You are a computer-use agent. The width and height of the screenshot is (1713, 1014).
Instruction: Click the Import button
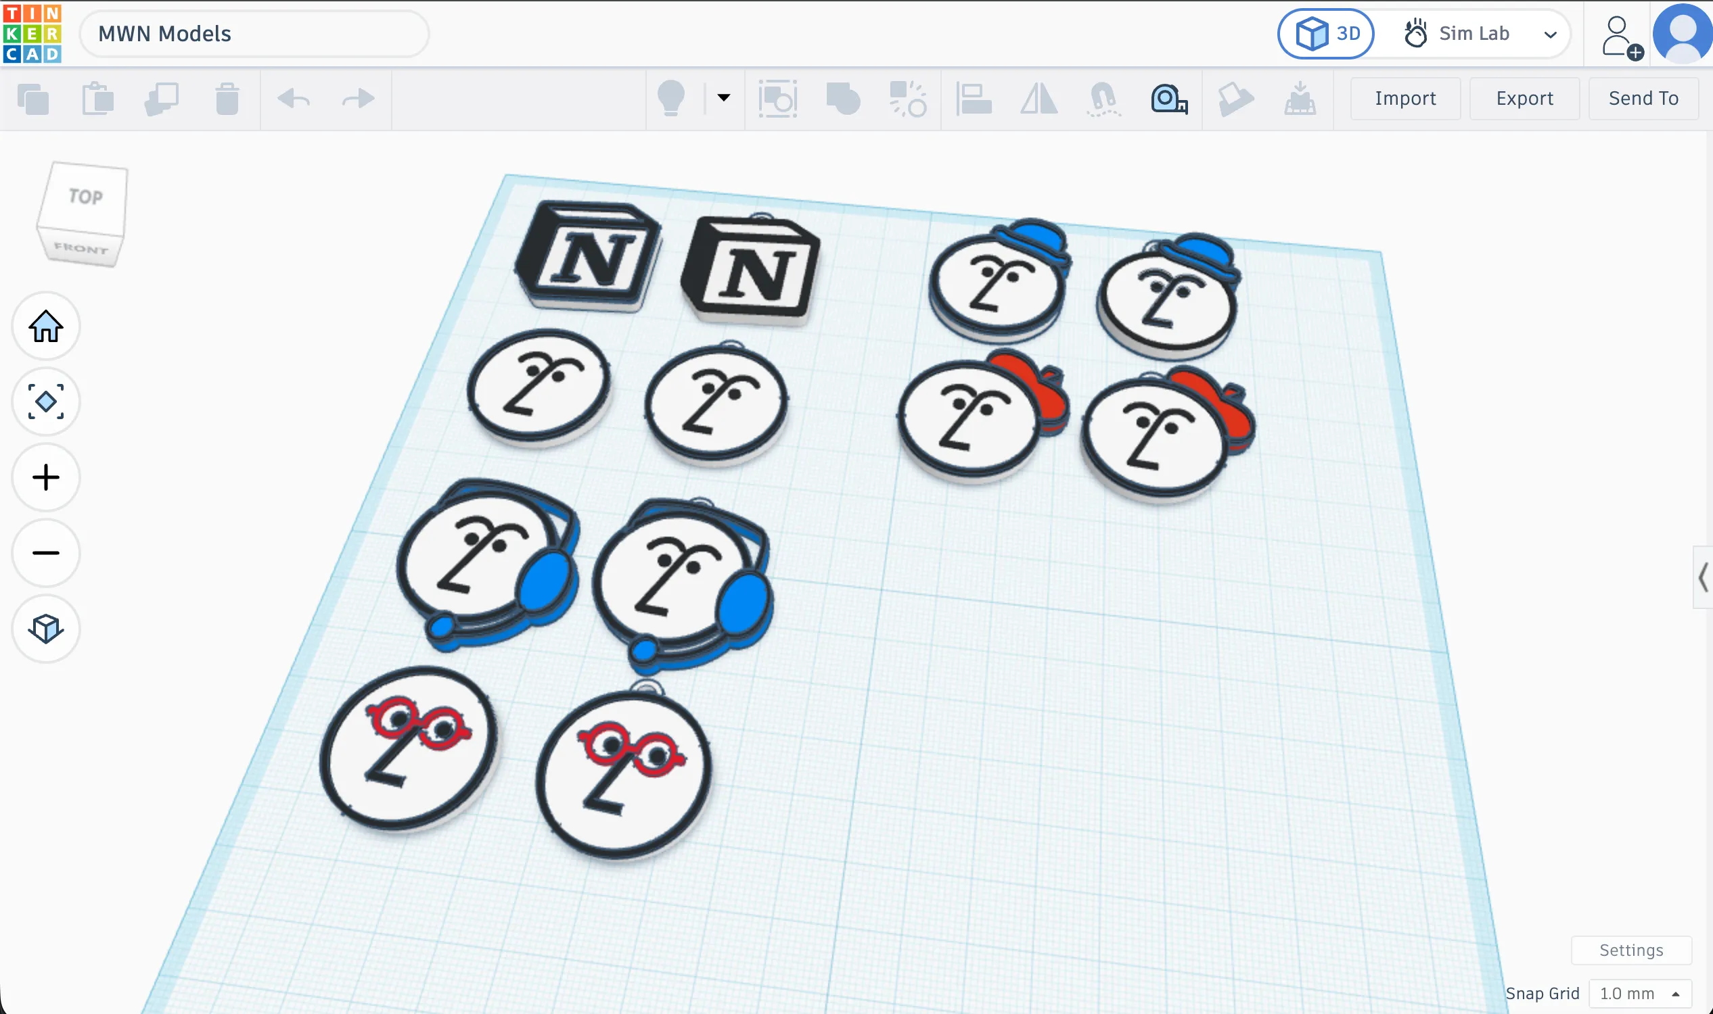[x=1405, y=99]
